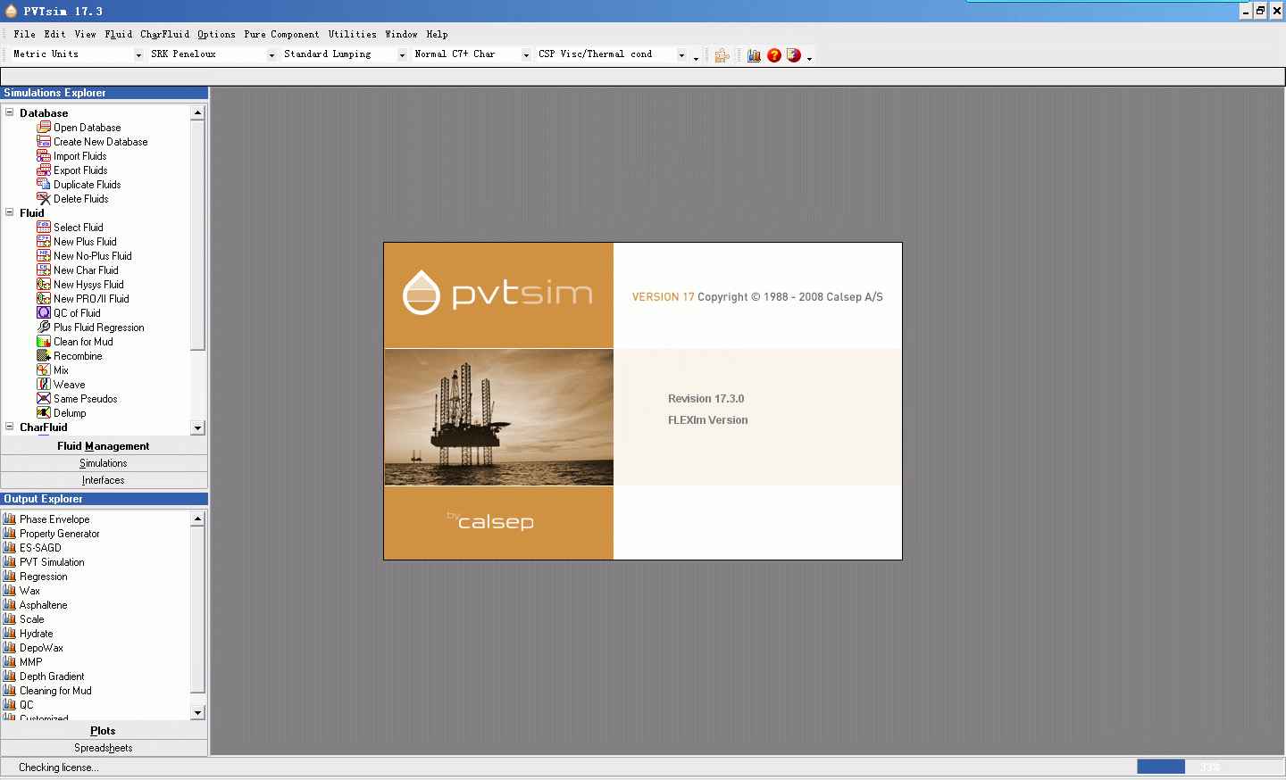Screen dimensions: 1286x780
Task: Open the File menu
Action: (25, 35)
